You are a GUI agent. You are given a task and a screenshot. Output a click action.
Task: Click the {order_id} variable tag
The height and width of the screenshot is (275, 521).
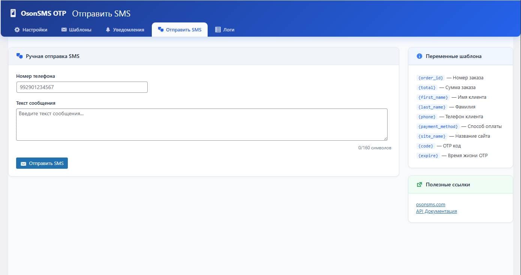coord(431,78)
